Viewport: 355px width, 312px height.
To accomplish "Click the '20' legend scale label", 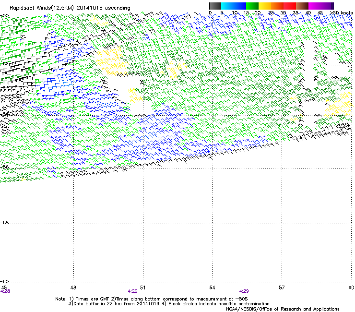I will pyautogui.click(x=258, y=13).
